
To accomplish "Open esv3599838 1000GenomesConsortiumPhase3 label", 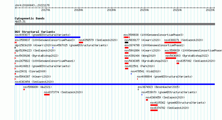I will pyautogui.click(x=153, y=35).
